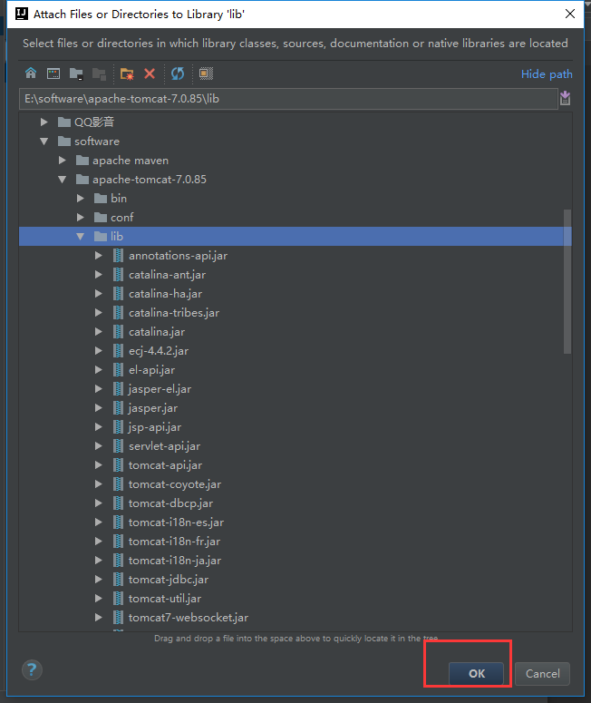The image size is (591, 703).
Task: Select catalina-tribes.jar
Action: coord(174,312)
